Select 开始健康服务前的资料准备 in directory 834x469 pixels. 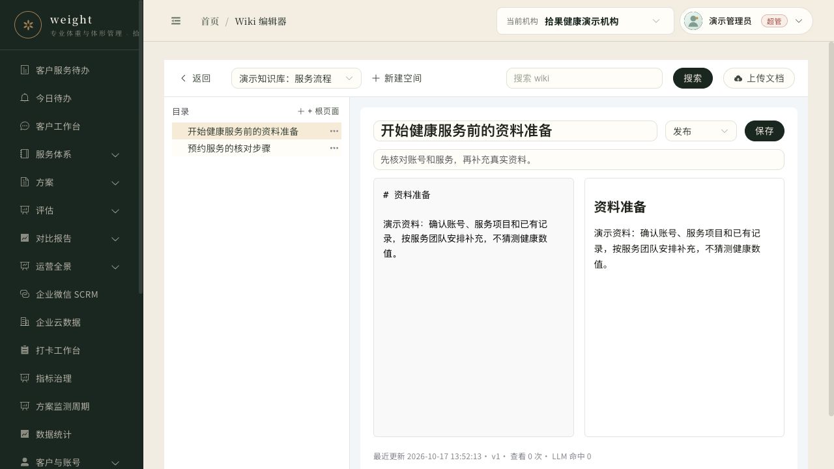pyautogui.click(x=257, y=131)
